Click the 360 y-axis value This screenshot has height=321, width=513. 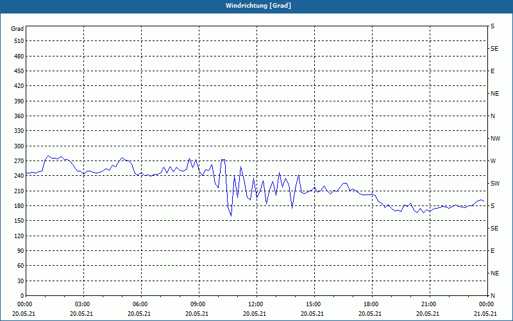(19, 116)
